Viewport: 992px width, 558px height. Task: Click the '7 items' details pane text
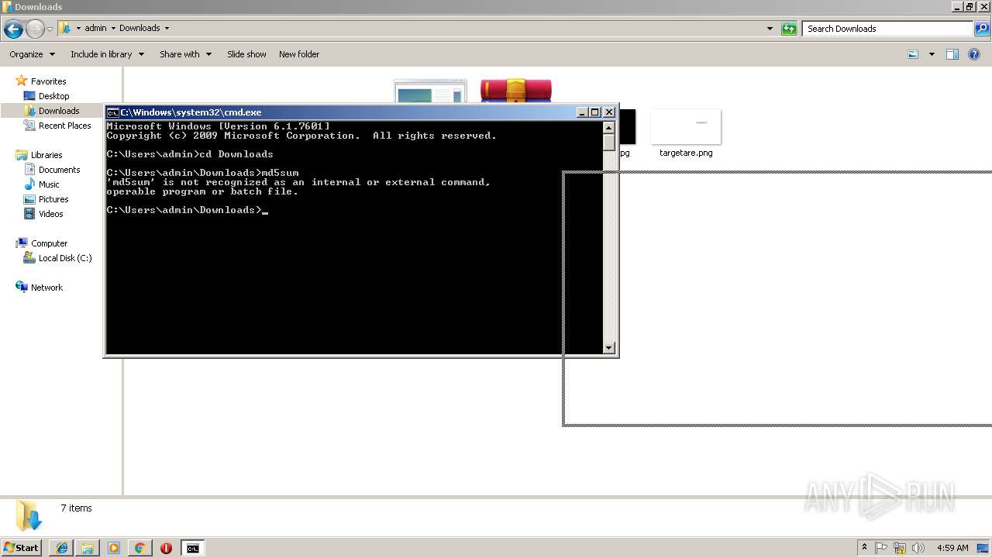(76, 508)
